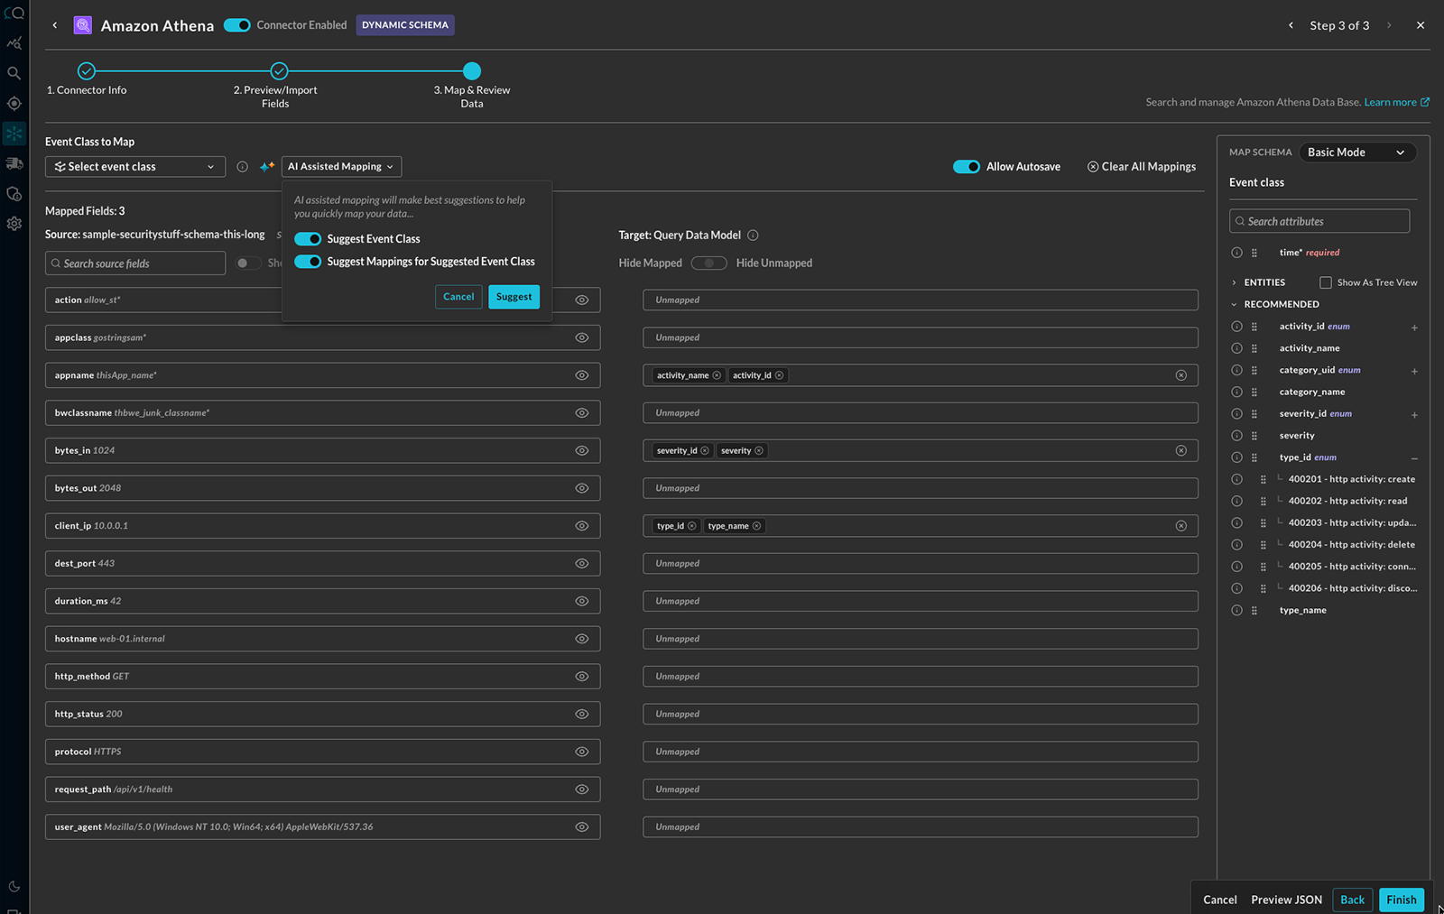Click info icon for category_name attribute
This screenshot has height=914, width=1444.
(x=1236, y=392)
